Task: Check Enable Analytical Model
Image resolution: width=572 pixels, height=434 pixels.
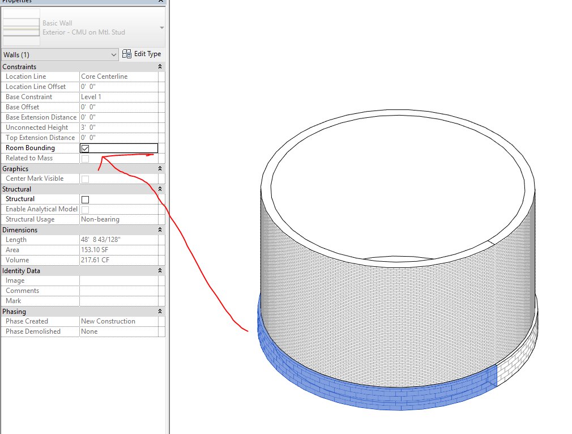Action: coord(85,209)
